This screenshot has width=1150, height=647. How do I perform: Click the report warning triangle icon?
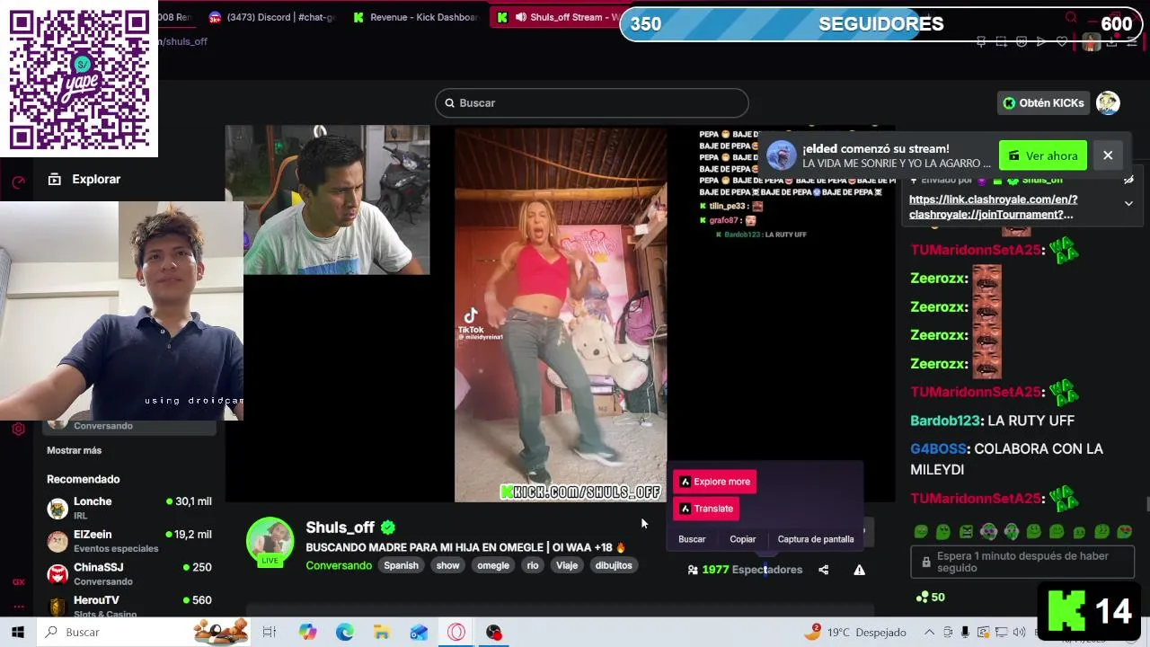tap(859, 570)
